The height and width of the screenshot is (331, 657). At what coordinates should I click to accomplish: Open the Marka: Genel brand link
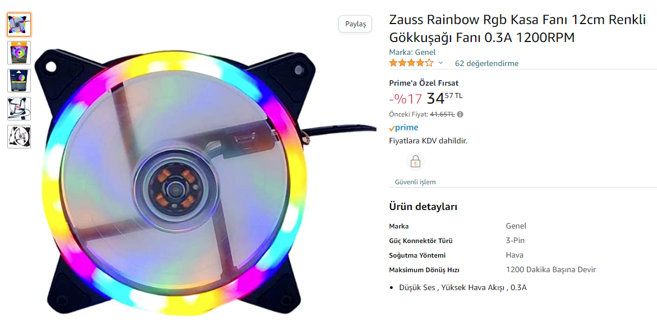click(x=412, y=52)
